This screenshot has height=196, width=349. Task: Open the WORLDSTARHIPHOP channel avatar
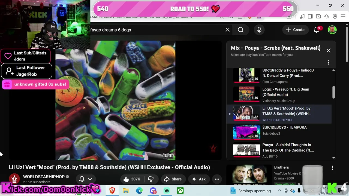tap(14, 179)
